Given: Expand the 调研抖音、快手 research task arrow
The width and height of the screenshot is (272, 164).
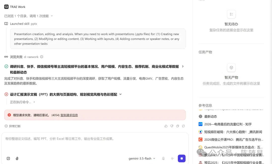Looking at the screenshot, I should (183, 67).
